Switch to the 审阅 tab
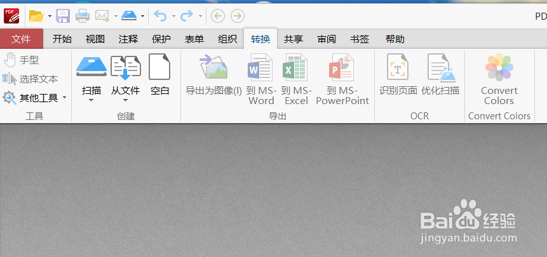Image resolution: width=547 pixels, height=257 pixels. (327, 39)
